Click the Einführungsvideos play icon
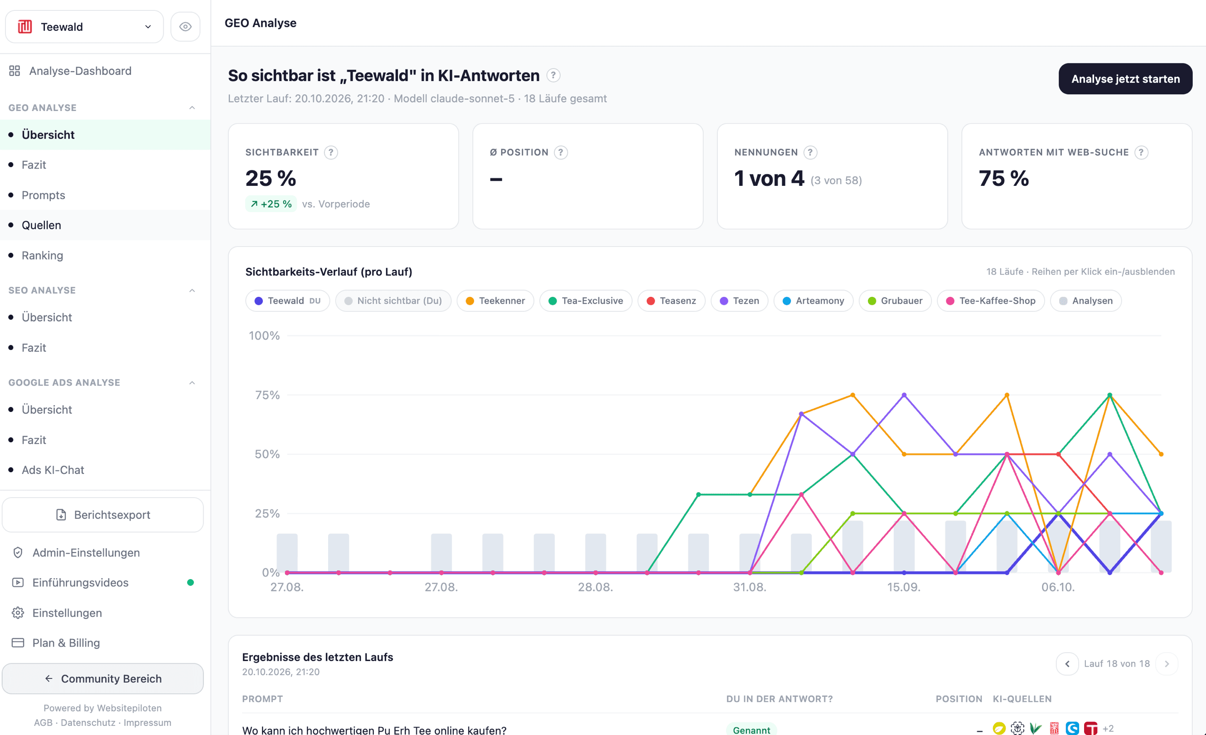Image resolution: width=1206 pixels, height=735 pixels. (18, 582)
